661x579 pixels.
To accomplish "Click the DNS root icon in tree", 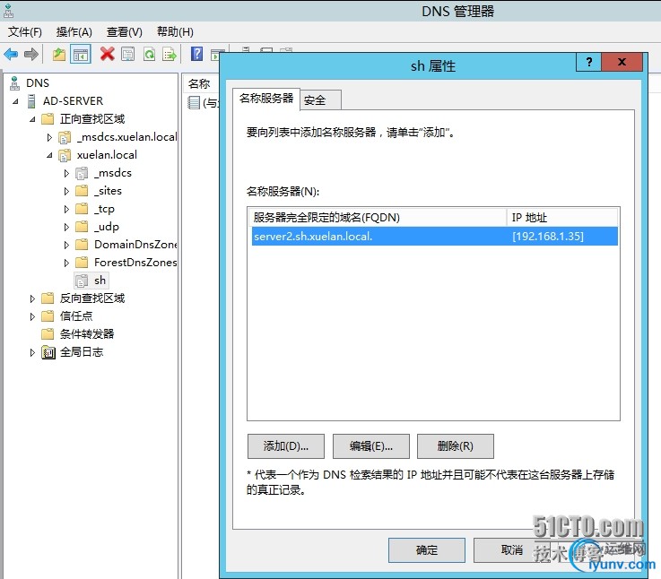I will (14, 83).
